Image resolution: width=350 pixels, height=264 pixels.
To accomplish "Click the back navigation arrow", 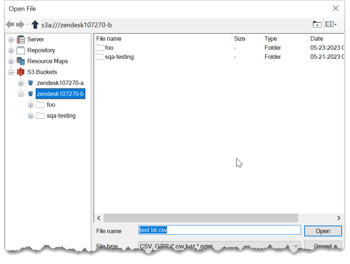I will tap(10, 24).
